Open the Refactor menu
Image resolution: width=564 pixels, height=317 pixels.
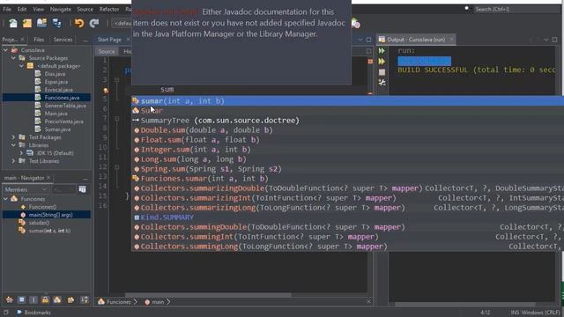[x=109, y=10]
